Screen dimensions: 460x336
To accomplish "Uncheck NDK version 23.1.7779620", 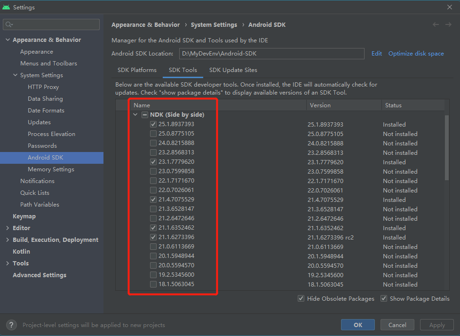I will [x=153, y=162].
